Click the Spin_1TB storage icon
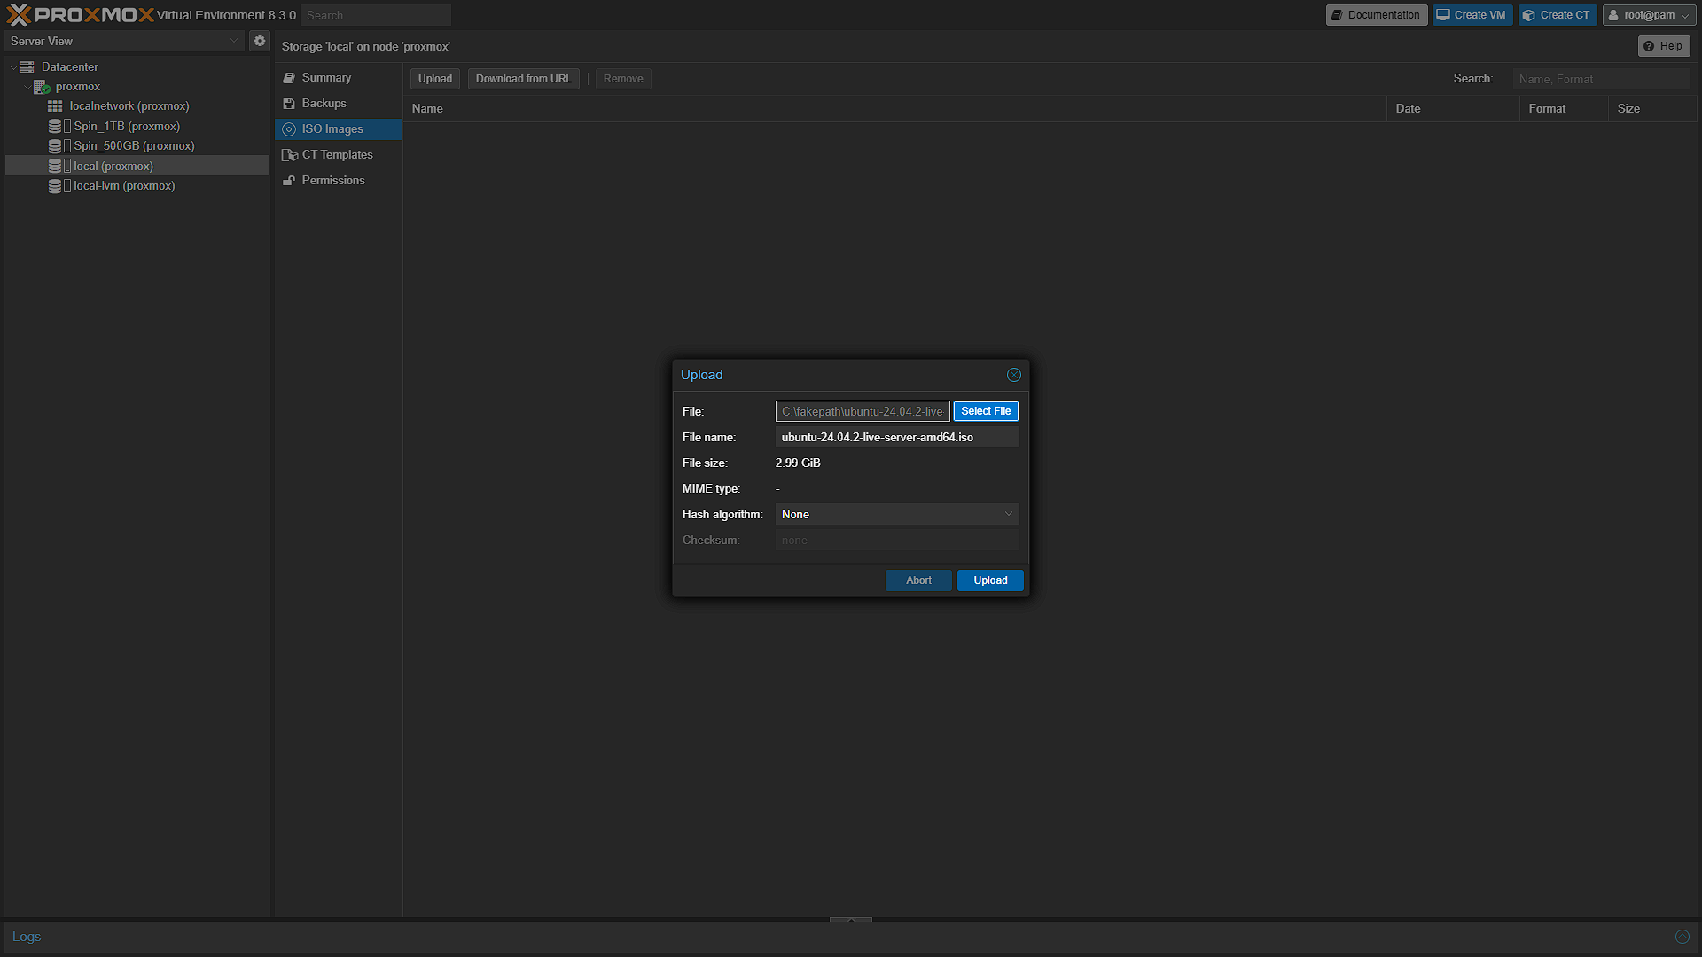This screenshot has width=1702, height=957. (x=55, y=126)
